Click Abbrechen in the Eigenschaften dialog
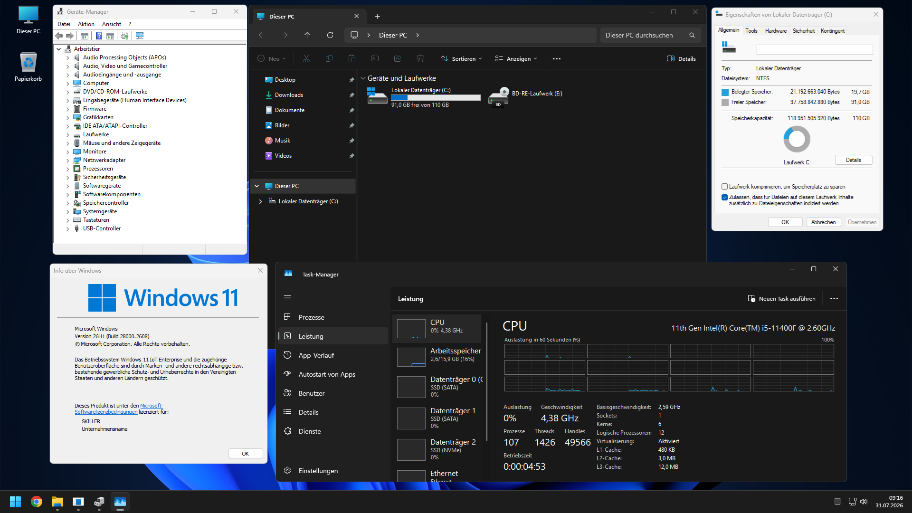The height and width of the screenshot is (513, 912). (x=824, y=222)
